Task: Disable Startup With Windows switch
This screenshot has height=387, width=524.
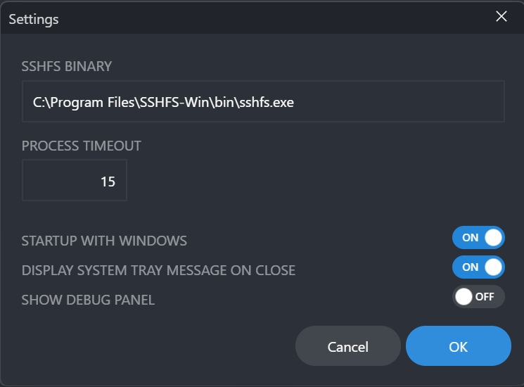Action: tap(478, 238)
